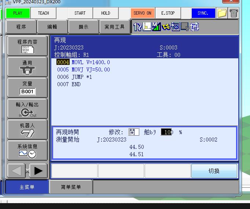250x209 pixels.
Task: Select program line 0005 MOVJ VJ=50.00
Action: tap(84, 70)
